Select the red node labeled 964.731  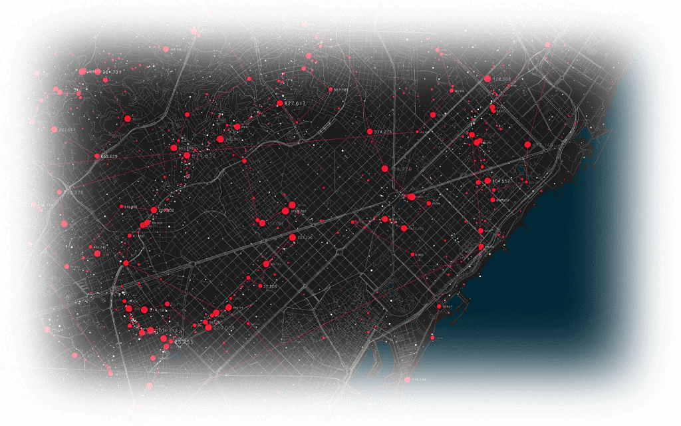point(82,71)
